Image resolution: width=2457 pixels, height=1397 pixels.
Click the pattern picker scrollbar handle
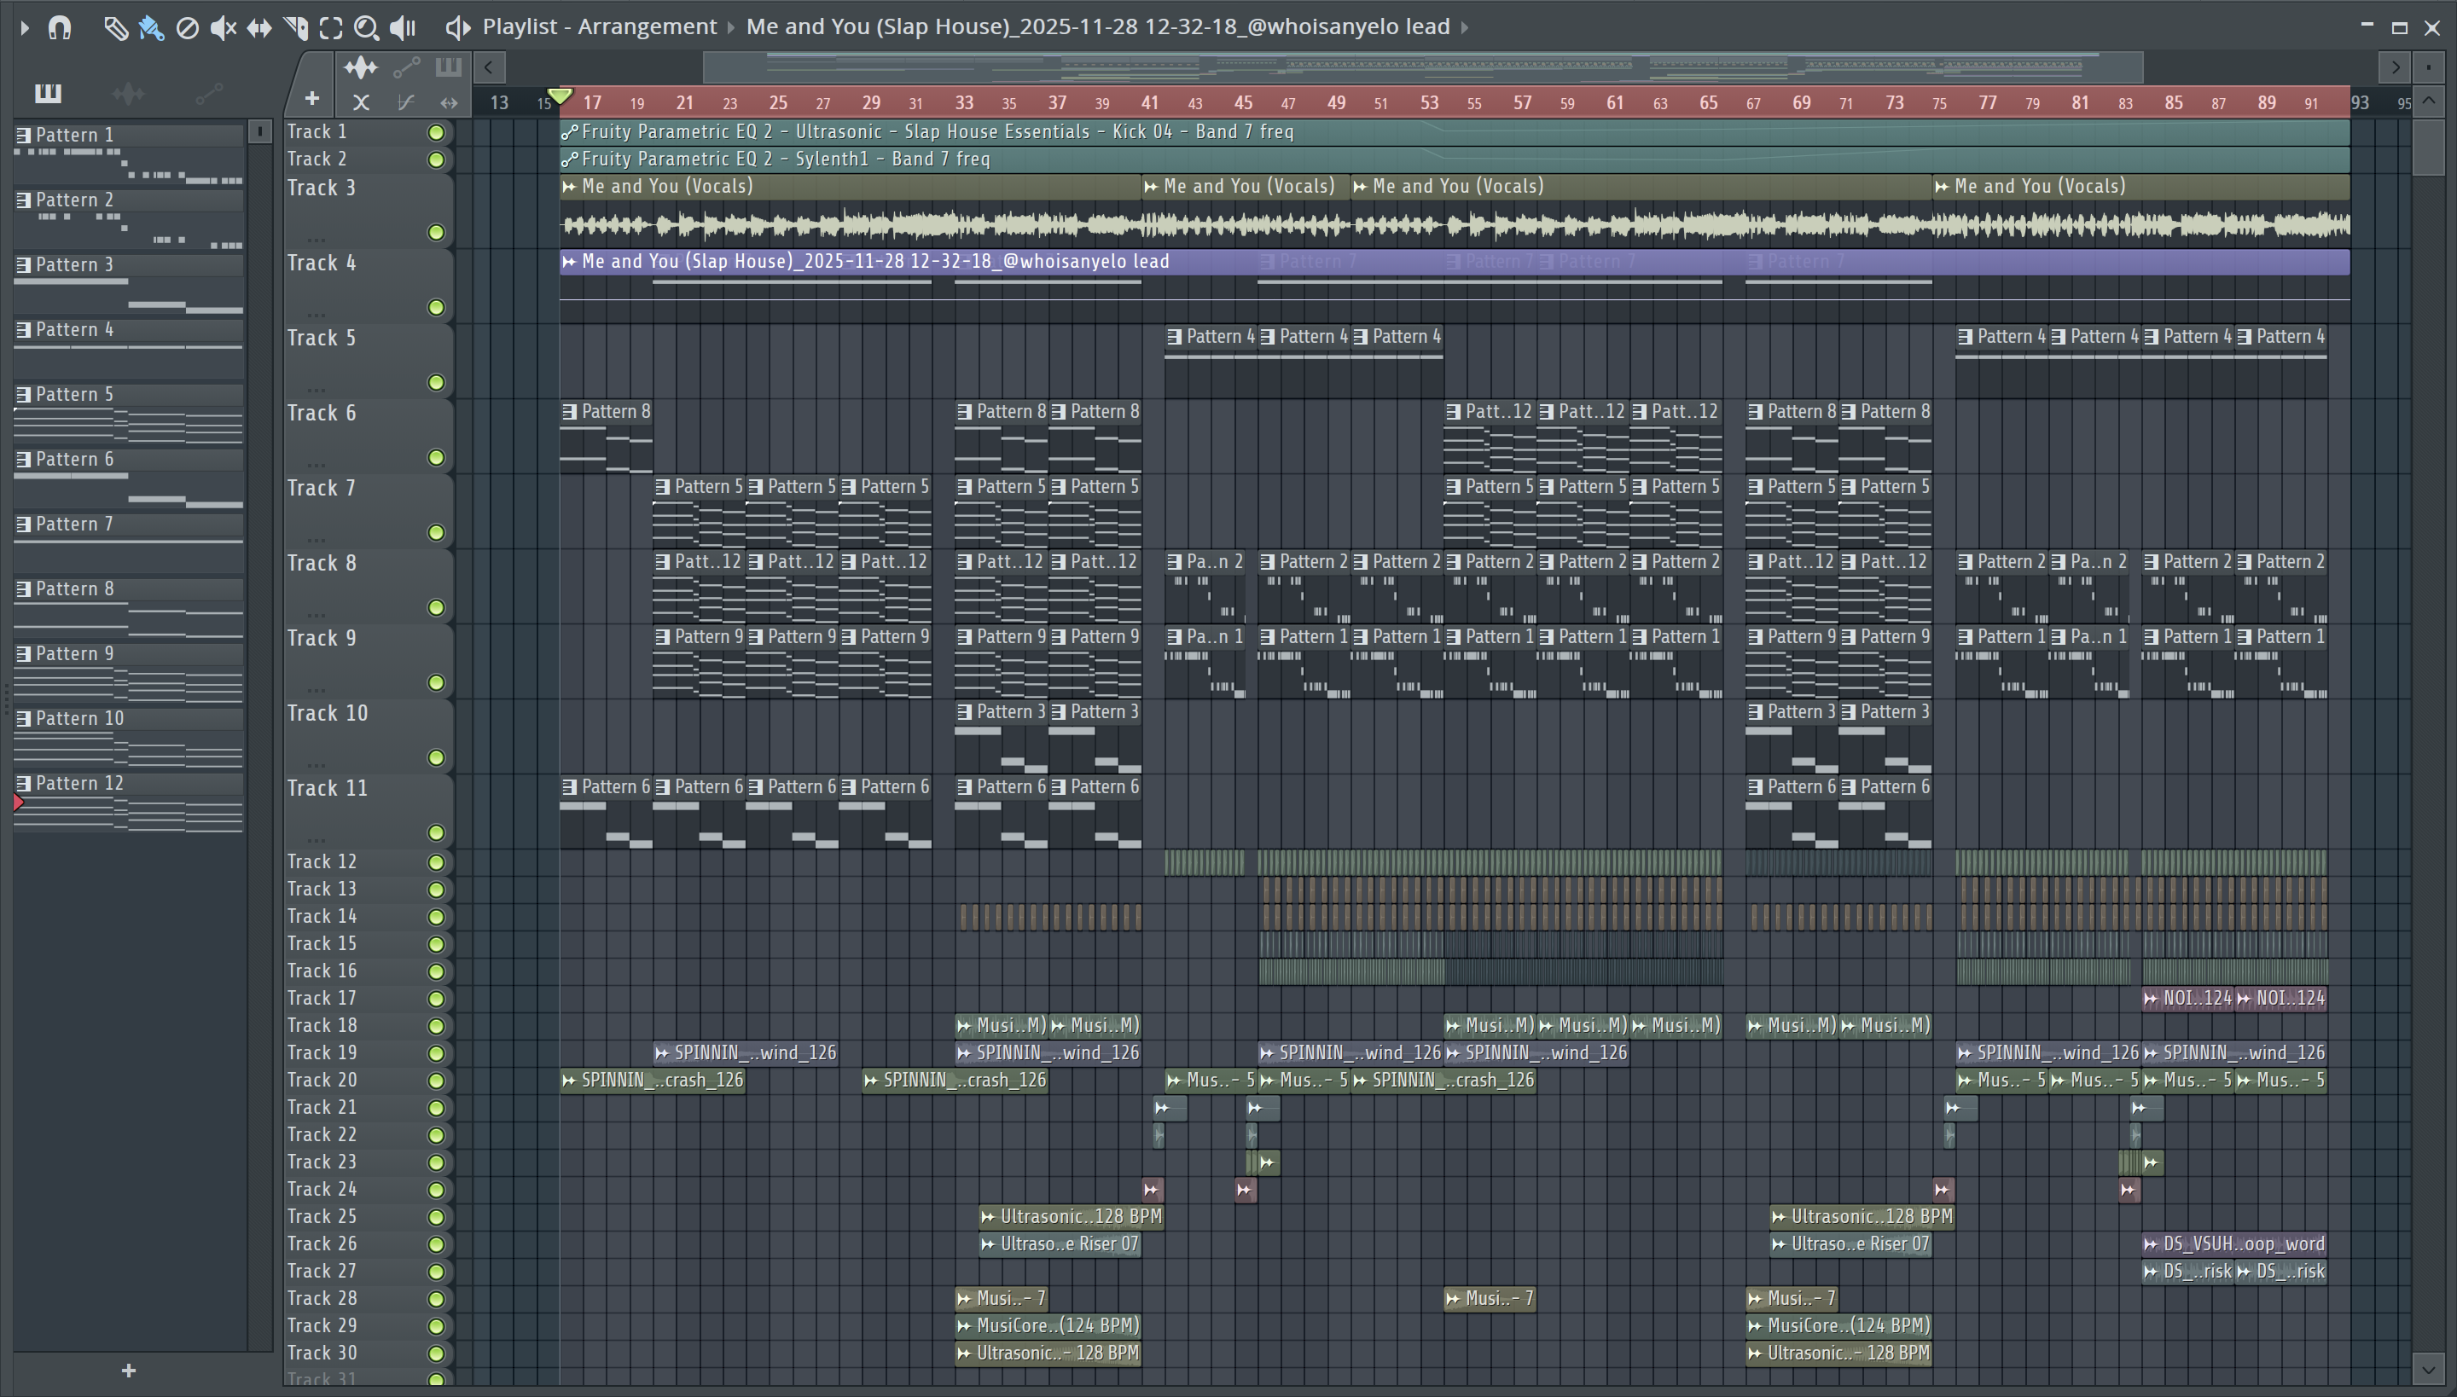[x=259, y=131]
